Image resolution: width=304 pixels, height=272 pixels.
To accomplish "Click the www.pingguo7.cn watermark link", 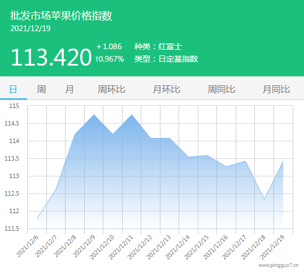I will tap(278, 265).
